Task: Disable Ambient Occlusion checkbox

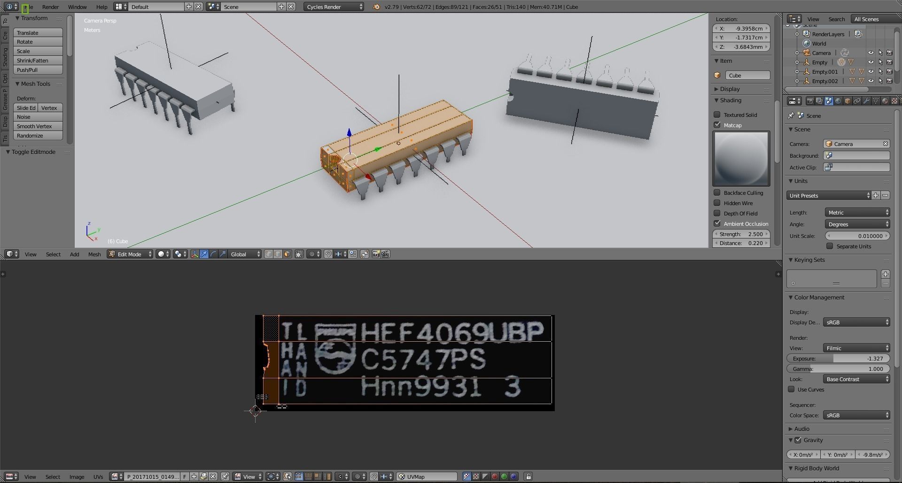Action: pos(717,223)
